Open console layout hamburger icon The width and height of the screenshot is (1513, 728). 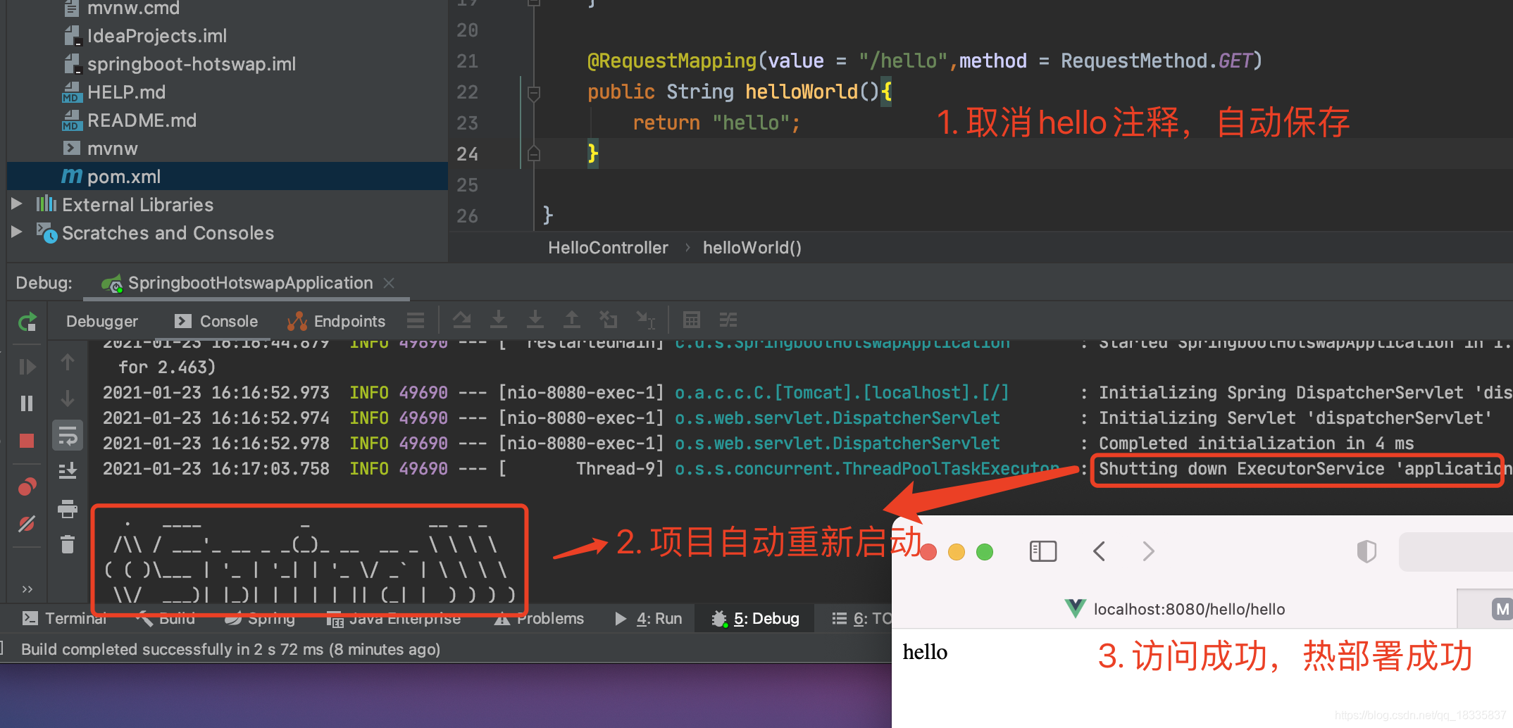(x=416, y=321)
